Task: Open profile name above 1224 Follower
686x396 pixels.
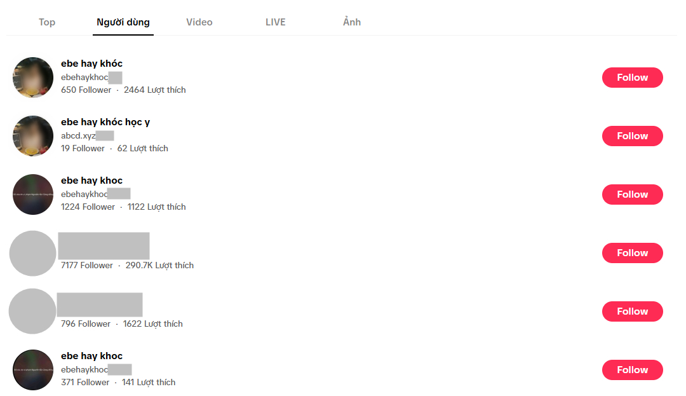Action: 91,181
